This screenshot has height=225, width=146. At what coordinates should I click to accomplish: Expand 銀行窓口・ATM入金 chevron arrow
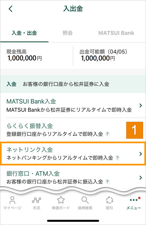(x=141, y=178)
